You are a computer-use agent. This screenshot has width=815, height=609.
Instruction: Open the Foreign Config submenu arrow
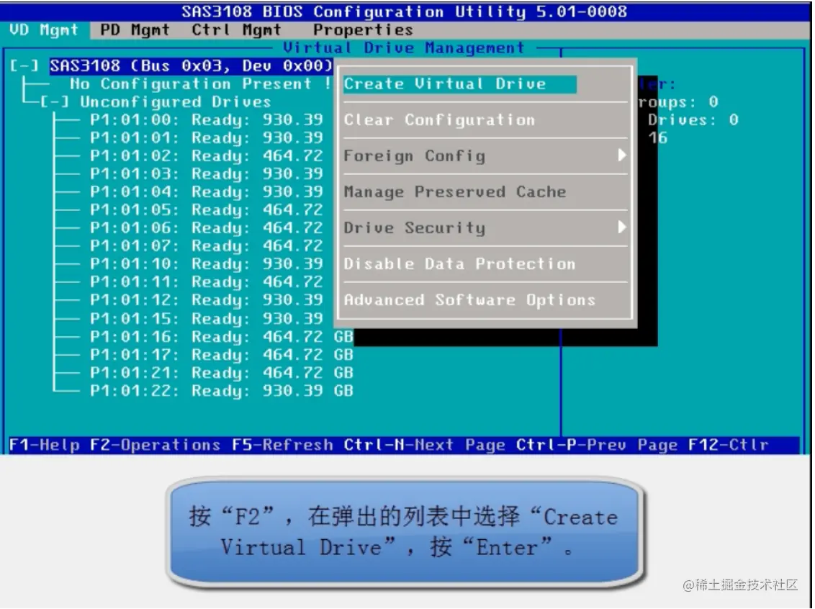pos(623,155)
